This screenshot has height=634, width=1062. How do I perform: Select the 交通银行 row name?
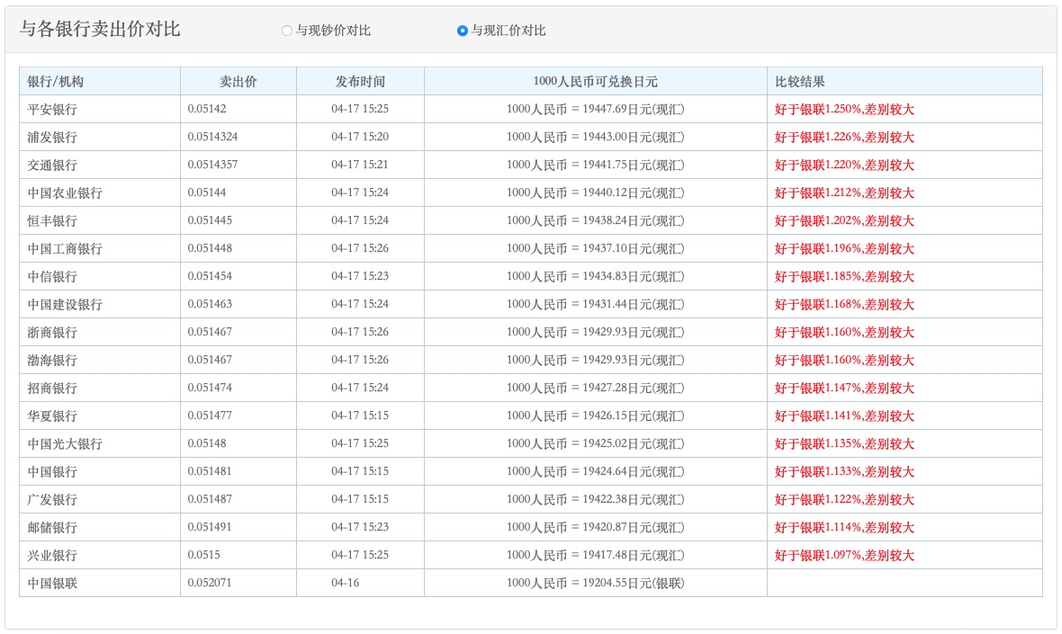(52, 165)
